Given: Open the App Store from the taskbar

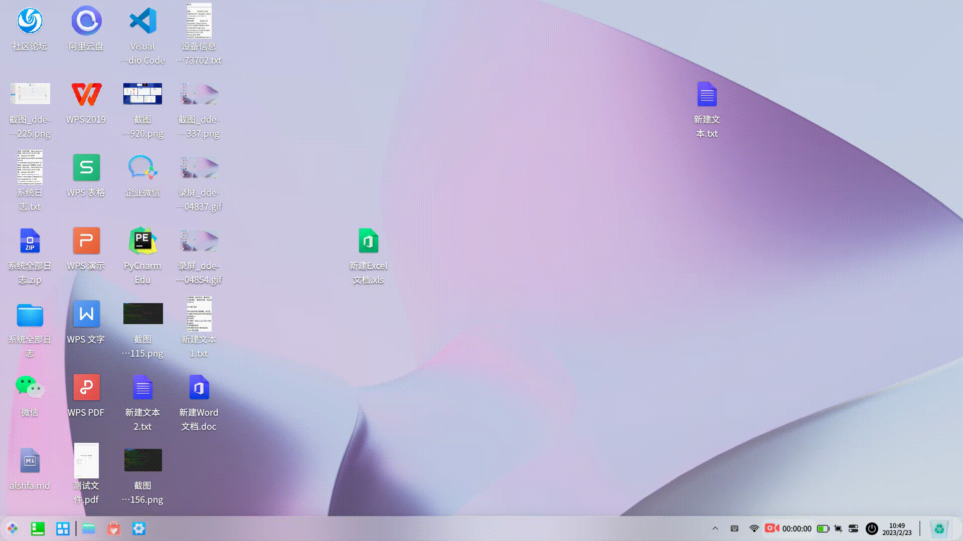Looking at the screenshot, I should (x=113, y=528).
